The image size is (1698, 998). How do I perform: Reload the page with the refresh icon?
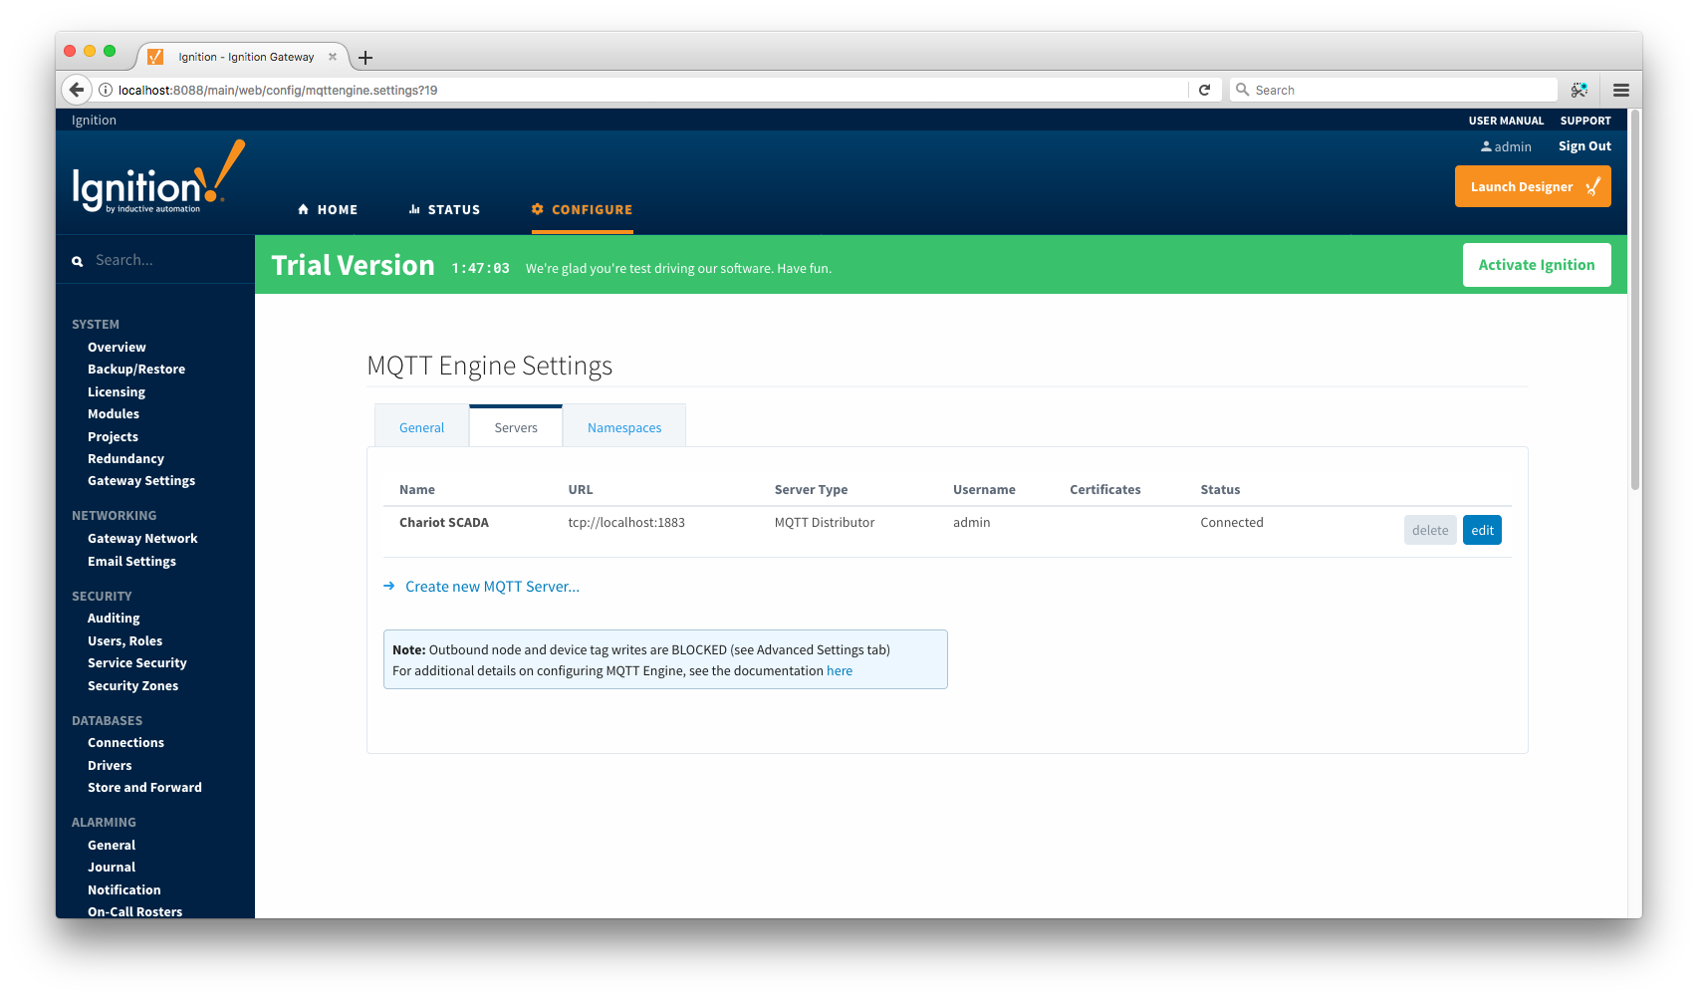(x=1204, y=90)
